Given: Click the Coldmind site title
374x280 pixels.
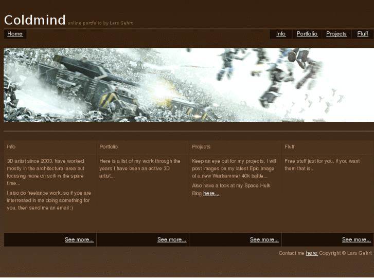Looking at the screenshot, I should tap(35, 20).
